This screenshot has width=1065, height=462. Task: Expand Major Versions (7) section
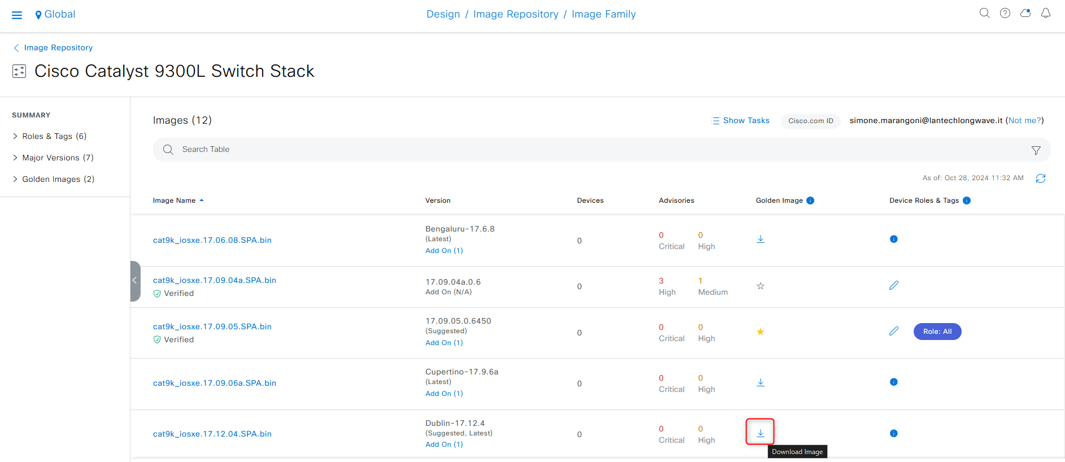pos(53,158)
